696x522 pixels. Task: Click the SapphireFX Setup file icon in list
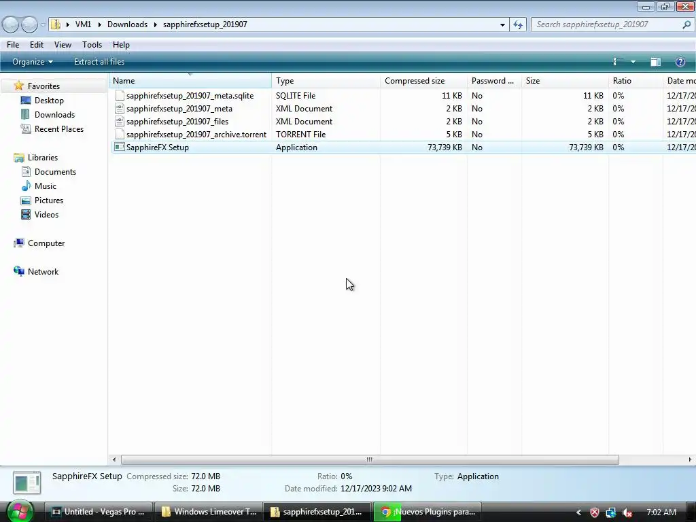click(x=120, y=147)
